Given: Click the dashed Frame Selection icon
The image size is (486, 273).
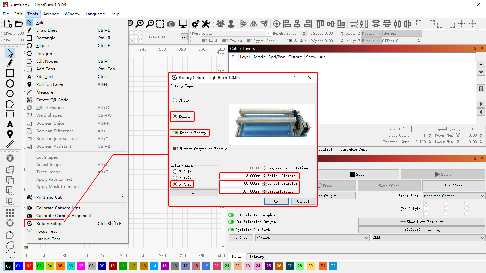Looking at the screenshot, I should click(x=160, y=24).
